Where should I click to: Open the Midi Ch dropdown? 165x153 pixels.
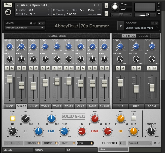(33, 14)
